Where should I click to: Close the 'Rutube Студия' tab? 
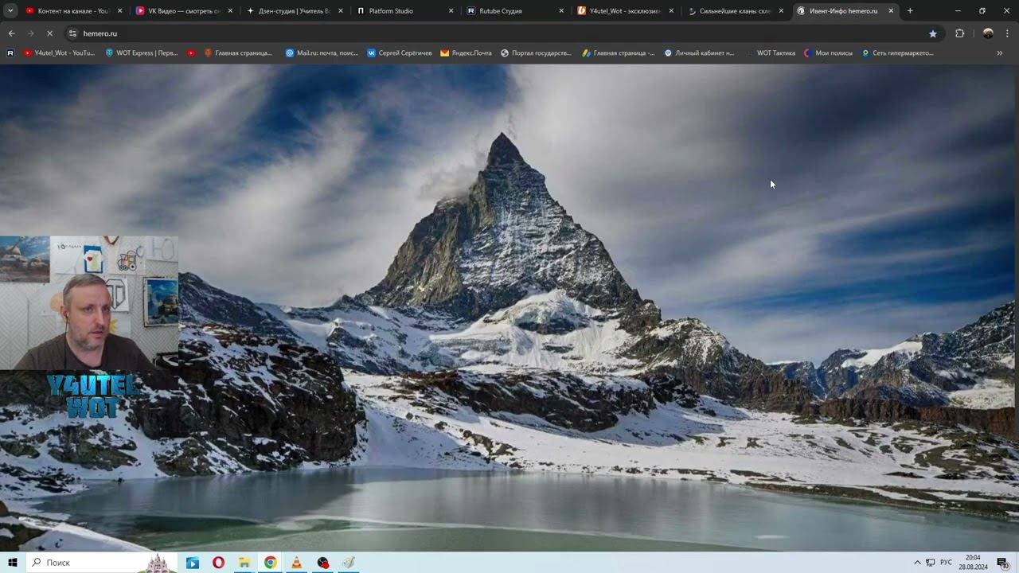click(x=561, y=11)
